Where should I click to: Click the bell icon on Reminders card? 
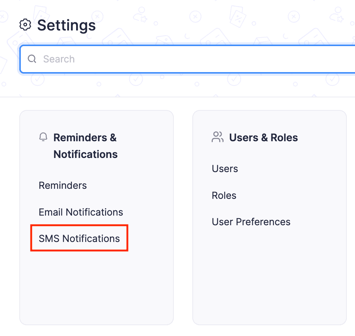point(43,137)
